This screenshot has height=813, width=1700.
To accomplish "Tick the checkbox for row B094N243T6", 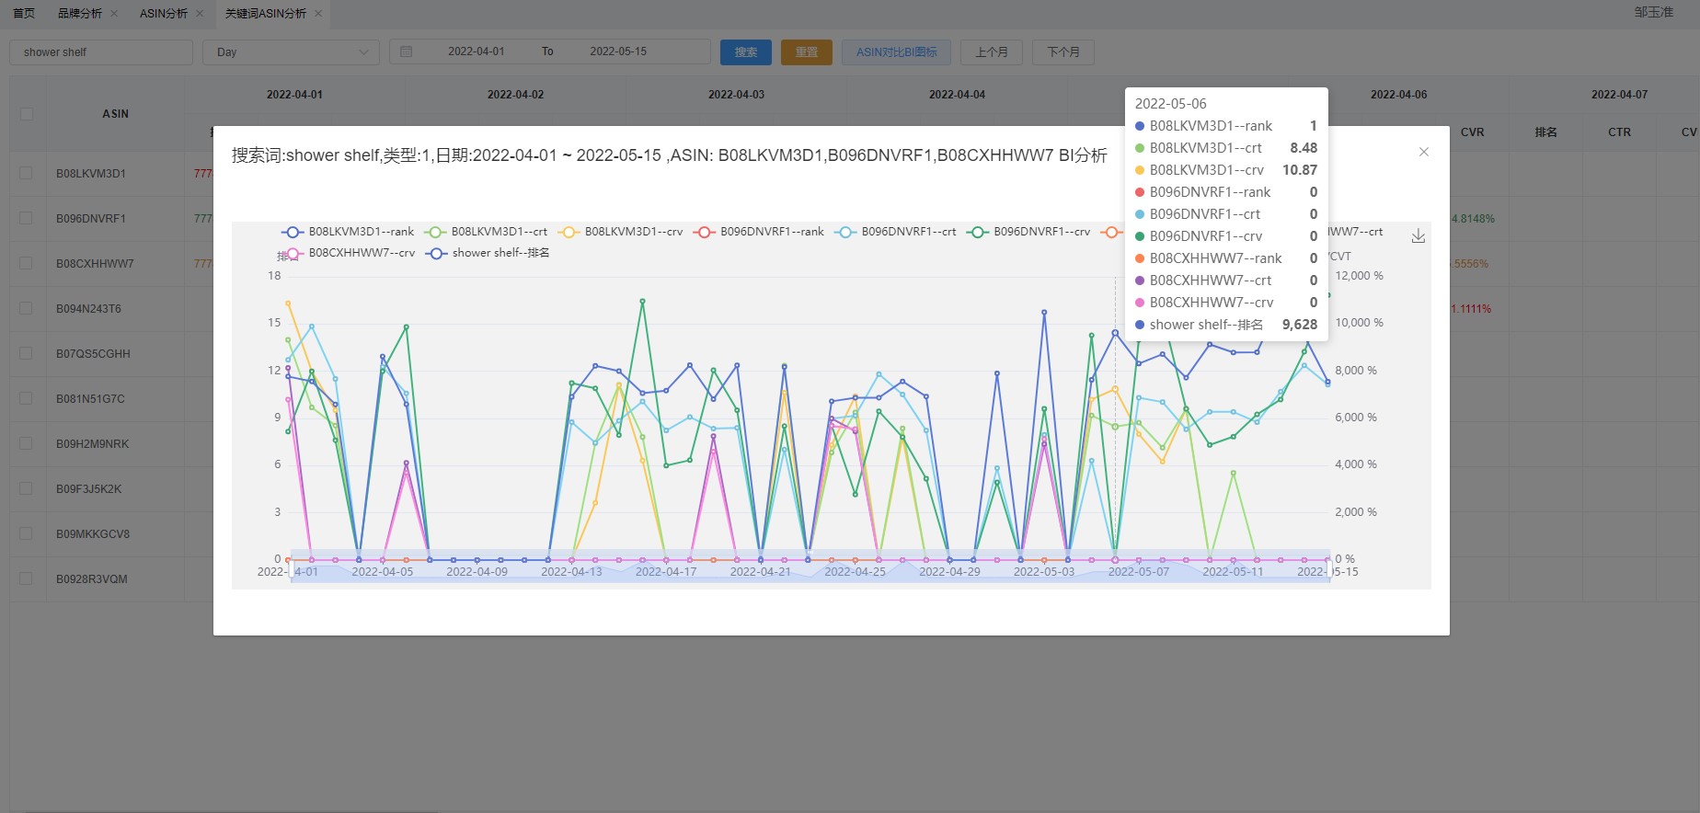I will click(x=26, y=308).
